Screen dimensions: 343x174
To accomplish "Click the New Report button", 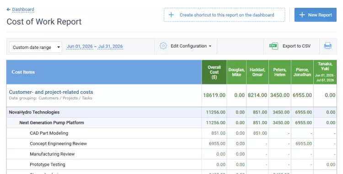I will click(316, 15).
